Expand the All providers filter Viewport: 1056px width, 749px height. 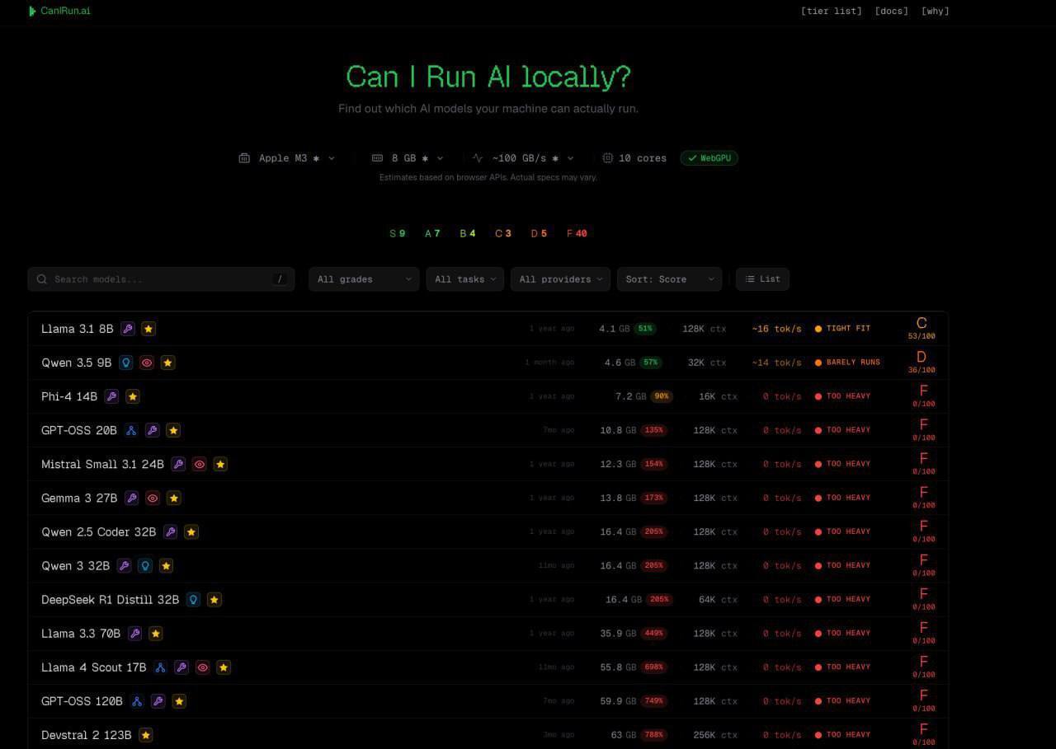561,279
